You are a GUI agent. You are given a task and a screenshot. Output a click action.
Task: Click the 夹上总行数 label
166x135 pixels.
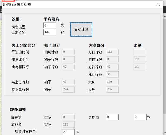tap(20, 82)
